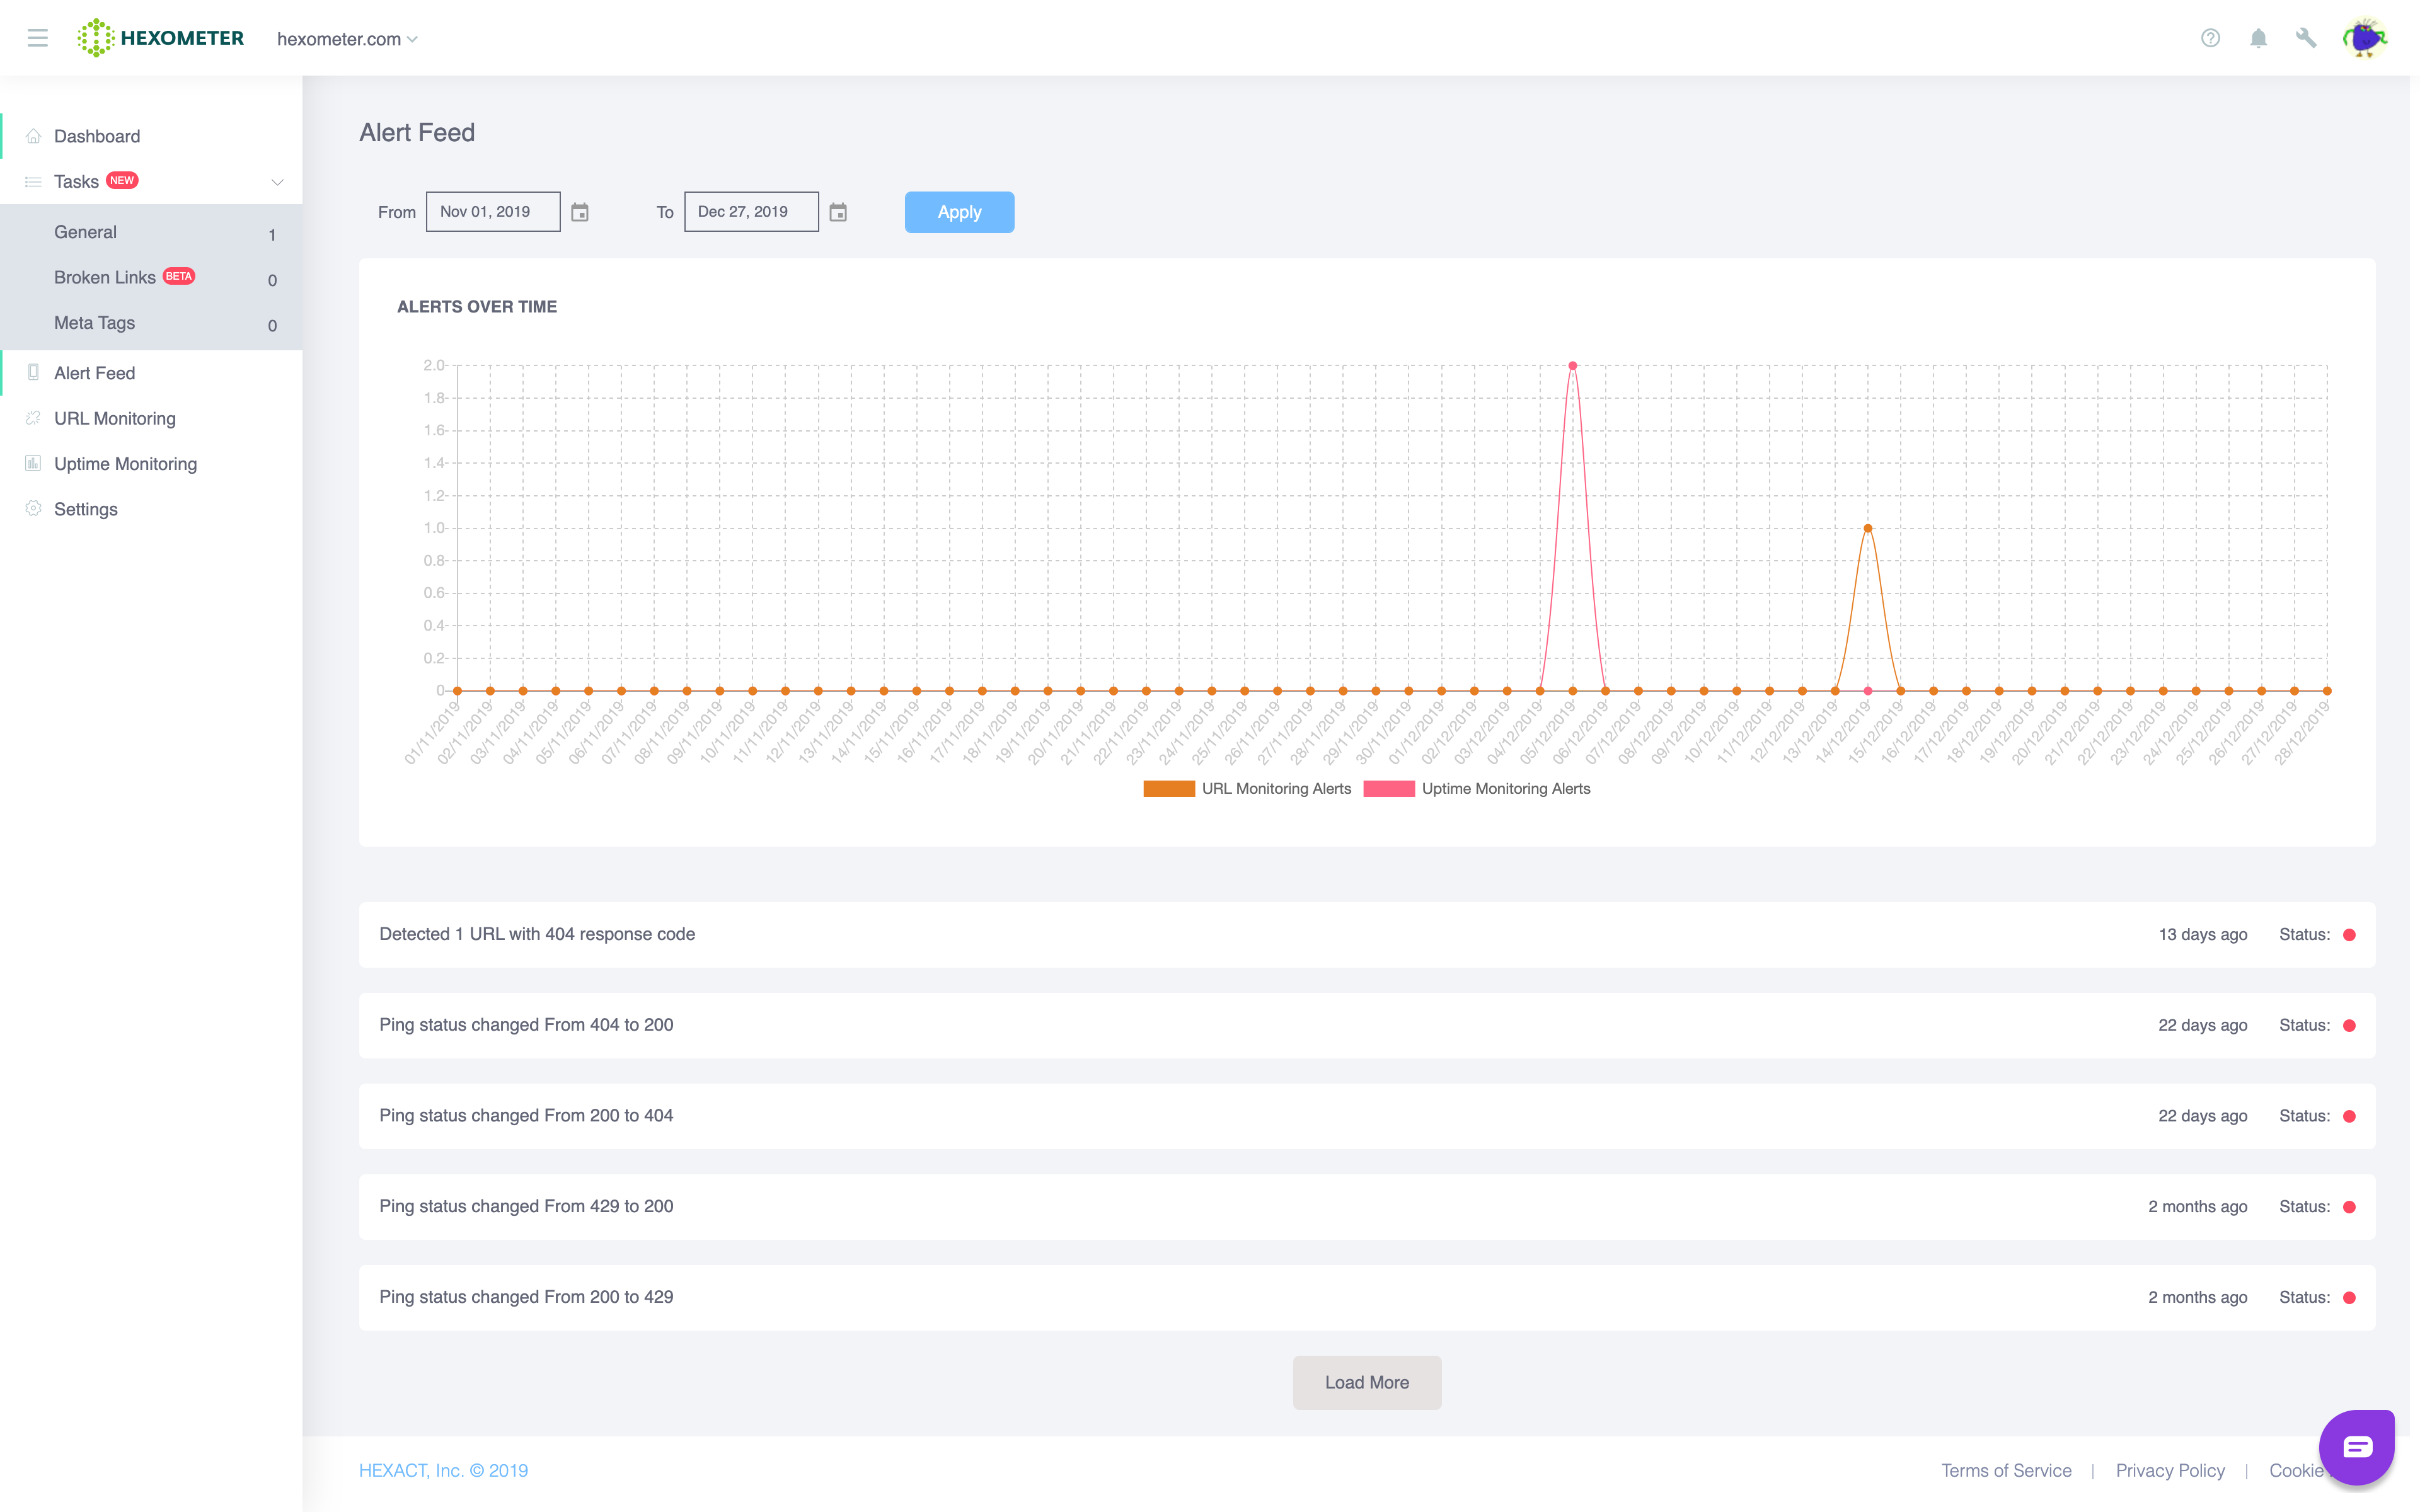
Task: Expand the hexometer.com site dropdown
Action: pos(347,39)
